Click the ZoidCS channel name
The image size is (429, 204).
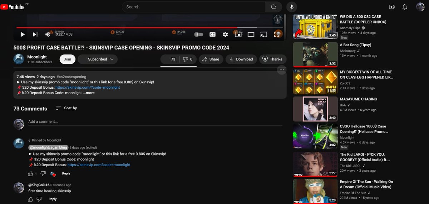(x=345, y=83)
